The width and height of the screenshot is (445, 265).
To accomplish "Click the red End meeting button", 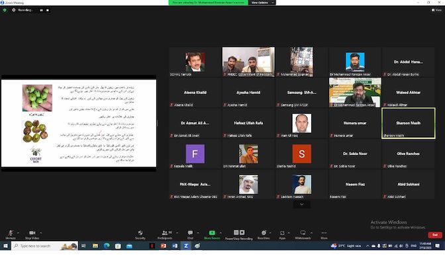I will tap(434, 235).
